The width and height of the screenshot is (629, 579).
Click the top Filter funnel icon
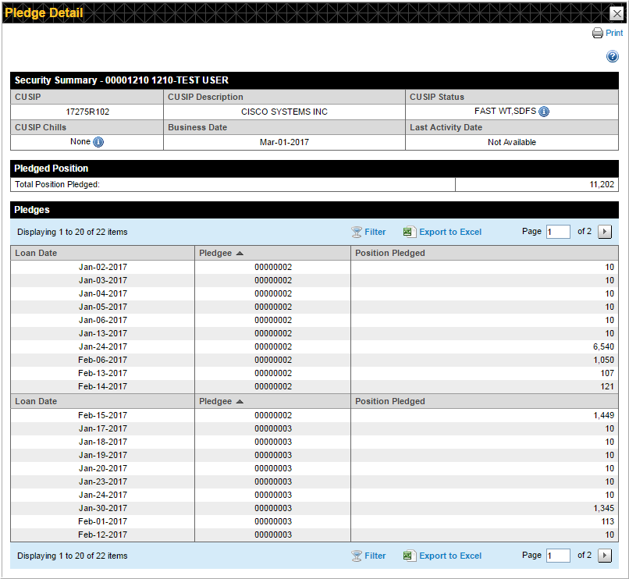click(x=357, y=232)
